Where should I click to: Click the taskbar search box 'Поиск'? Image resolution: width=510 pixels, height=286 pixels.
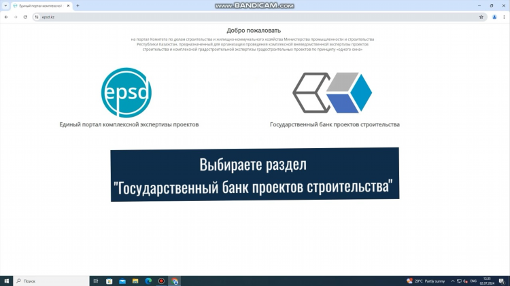[51, 281]
